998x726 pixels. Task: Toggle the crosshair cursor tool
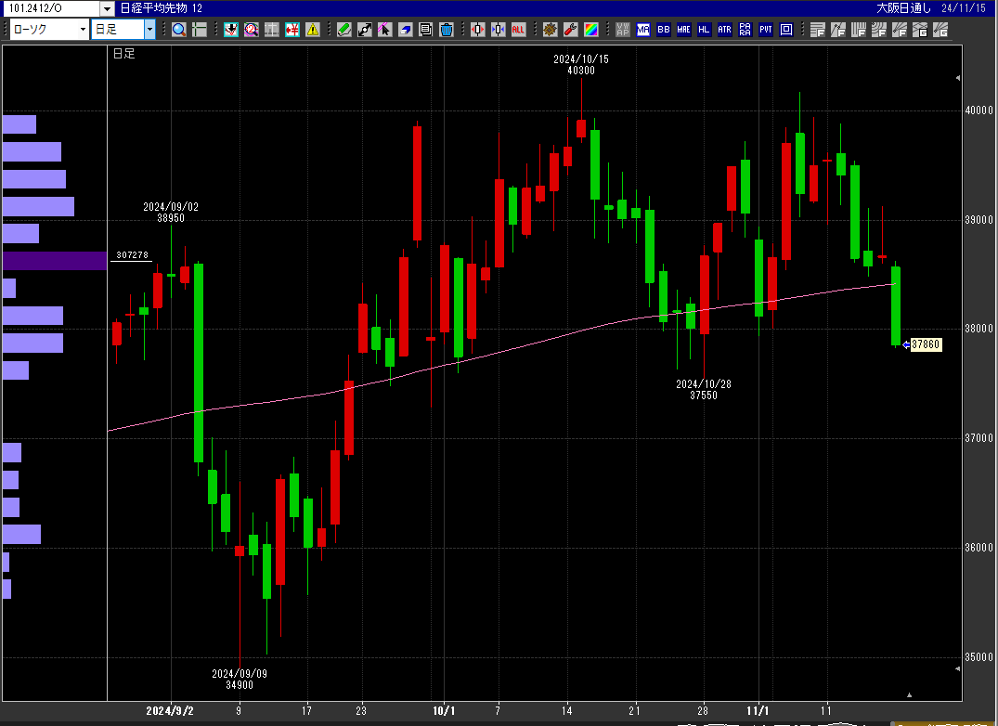[200, 30]
